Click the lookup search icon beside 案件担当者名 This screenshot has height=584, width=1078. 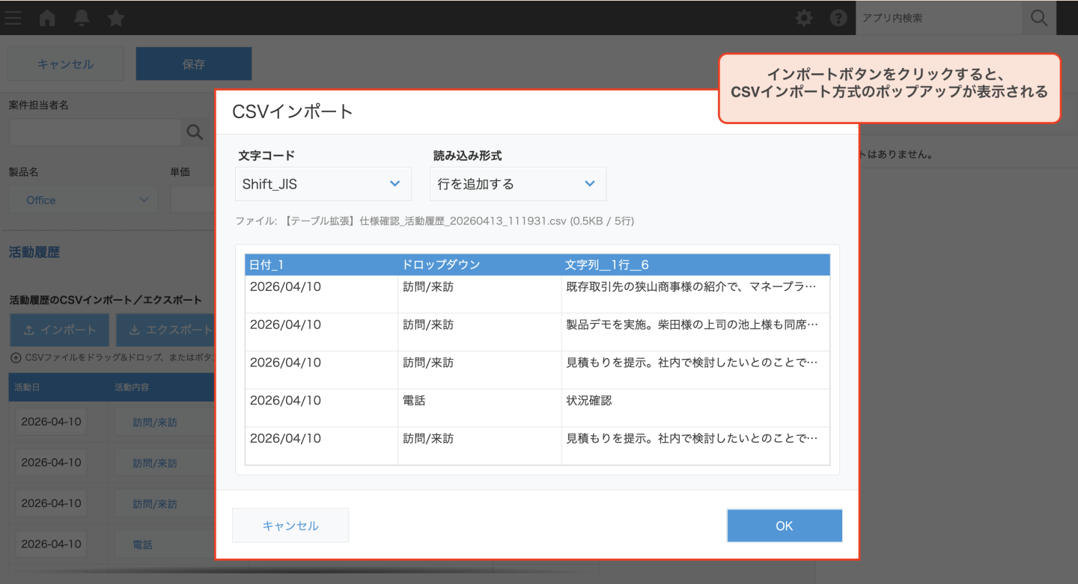(x=195, y=132)
